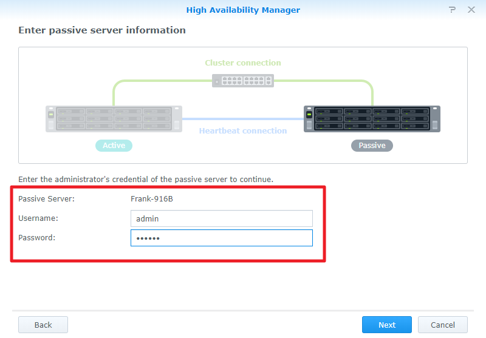This screenshot has height=338, width=486.
Task: Click the Username label text
Action: coord(38,218)
